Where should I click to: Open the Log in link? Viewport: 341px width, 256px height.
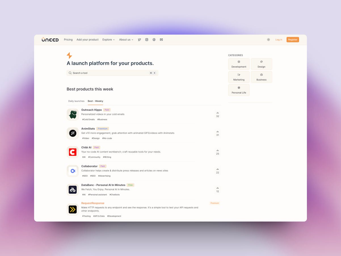coord(279,40)
